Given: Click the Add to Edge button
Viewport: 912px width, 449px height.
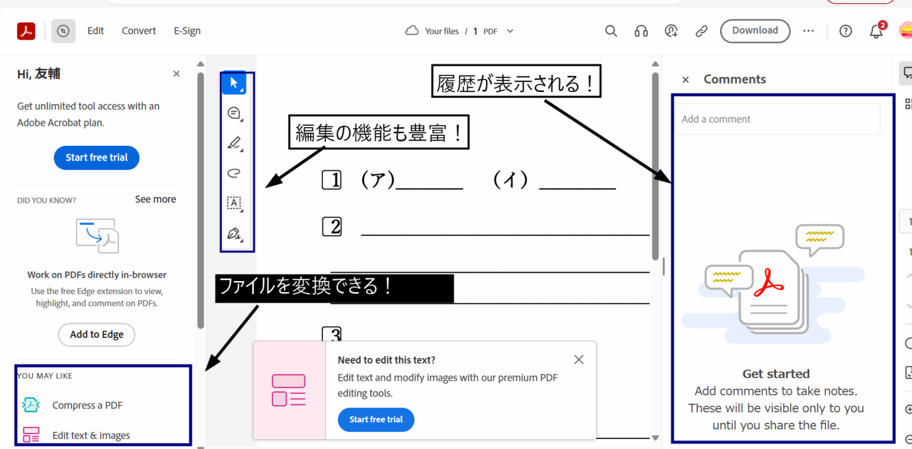Looking at the screenshot, I should (x=97, y=335).
